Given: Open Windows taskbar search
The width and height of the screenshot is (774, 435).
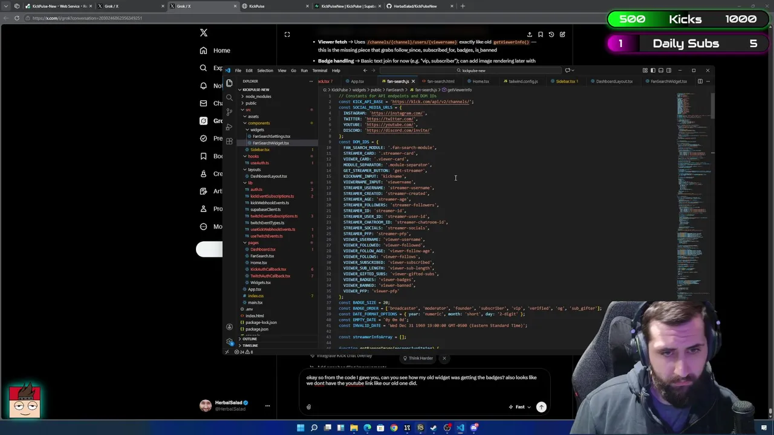Looking at the screenshot, I should point(314,428).
